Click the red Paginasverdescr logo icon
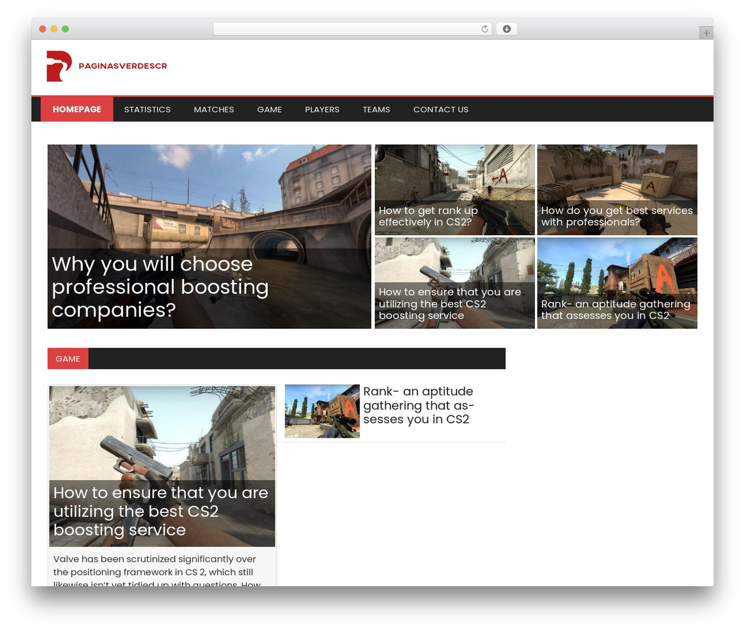 tap(59, 66)
